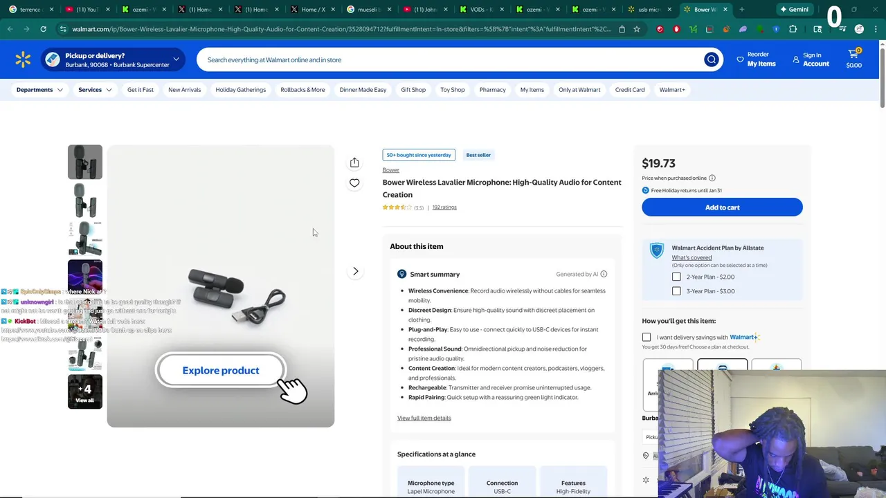
Task: Enable the 3-Year Plan - $3.00 checkbox
Action: [676, 291]
